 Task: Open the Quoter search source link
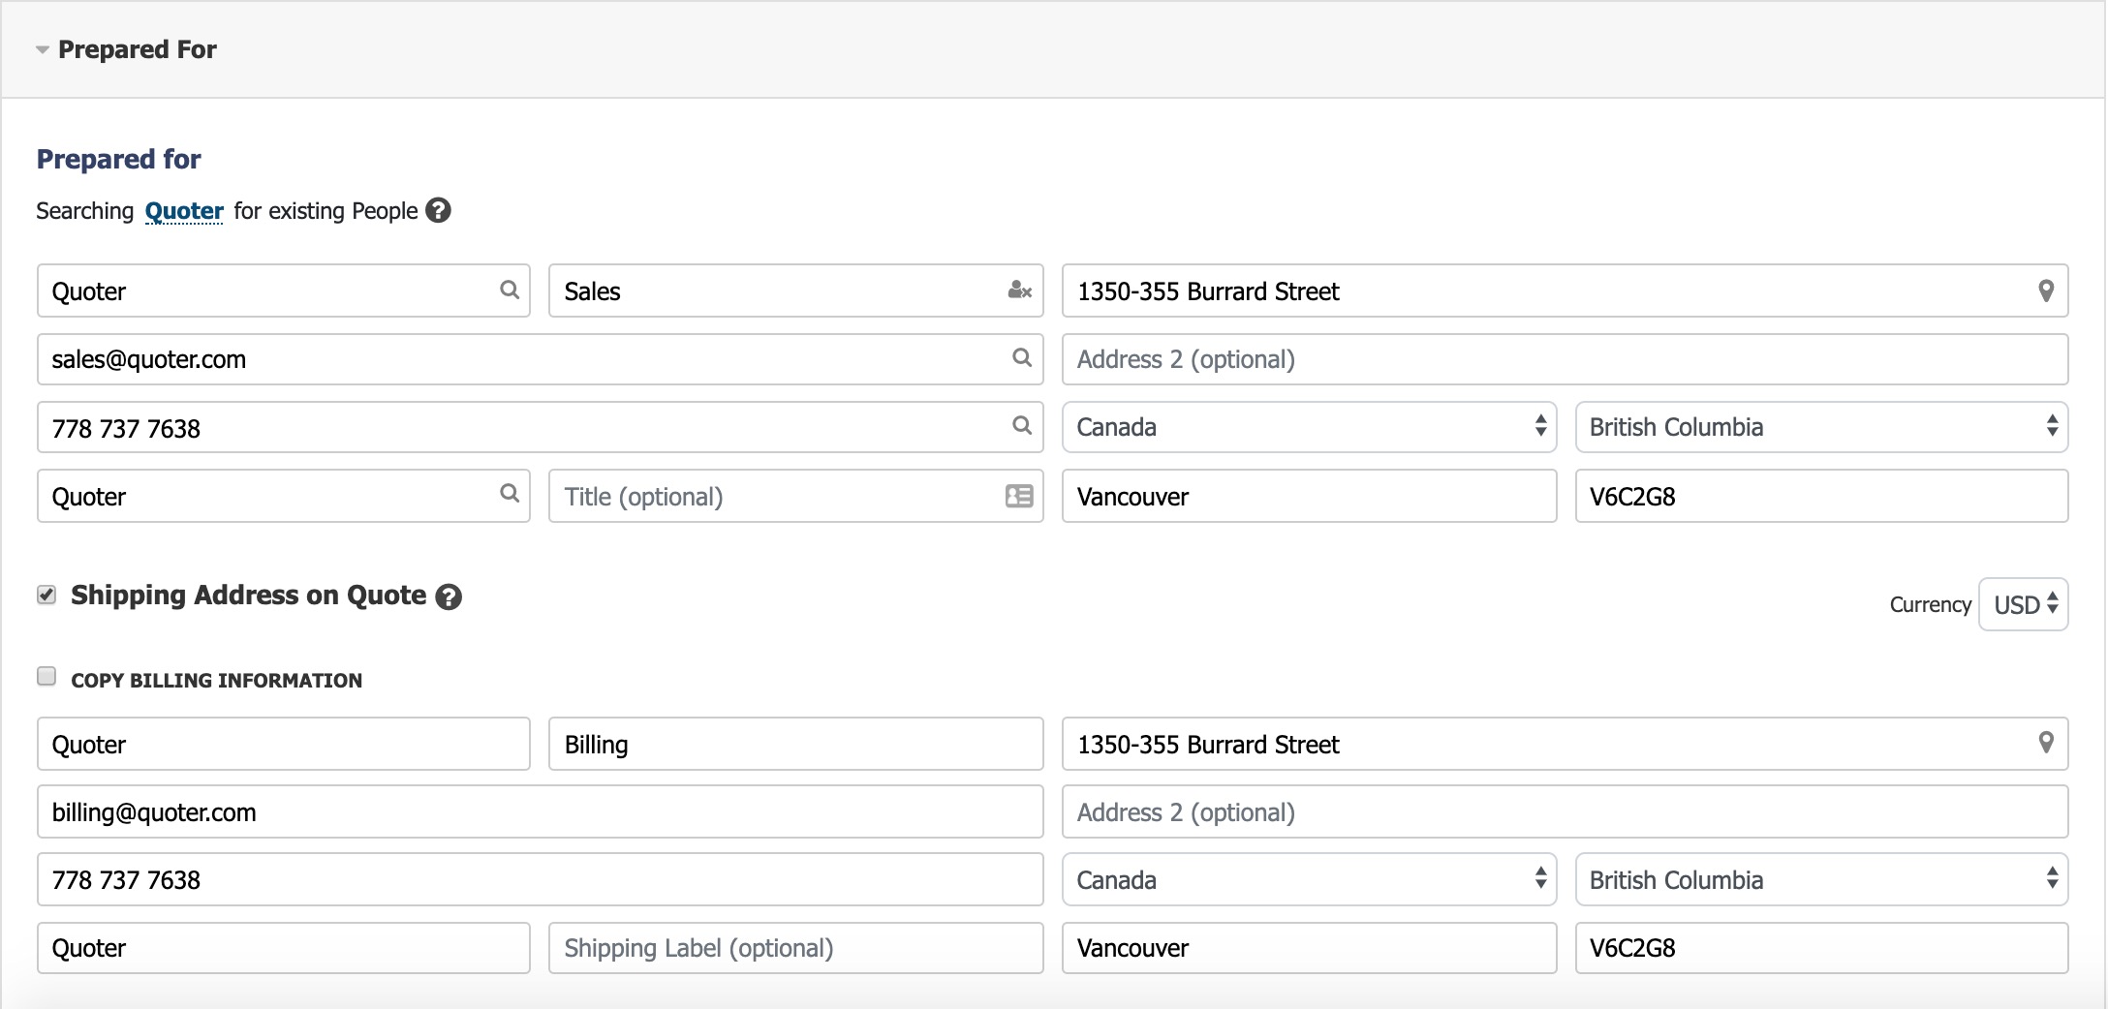coord(184,211)
